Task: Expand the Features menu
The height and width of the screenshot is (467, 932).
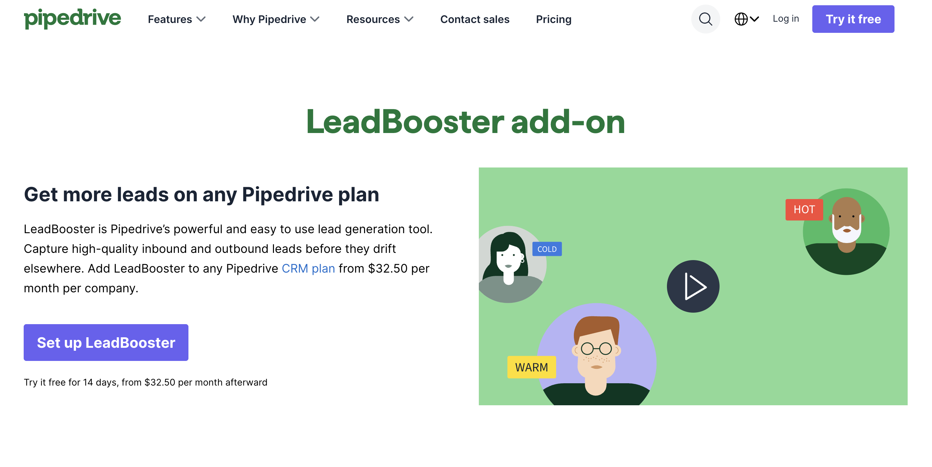Action: pyautogui.click(x=177, y=19)
